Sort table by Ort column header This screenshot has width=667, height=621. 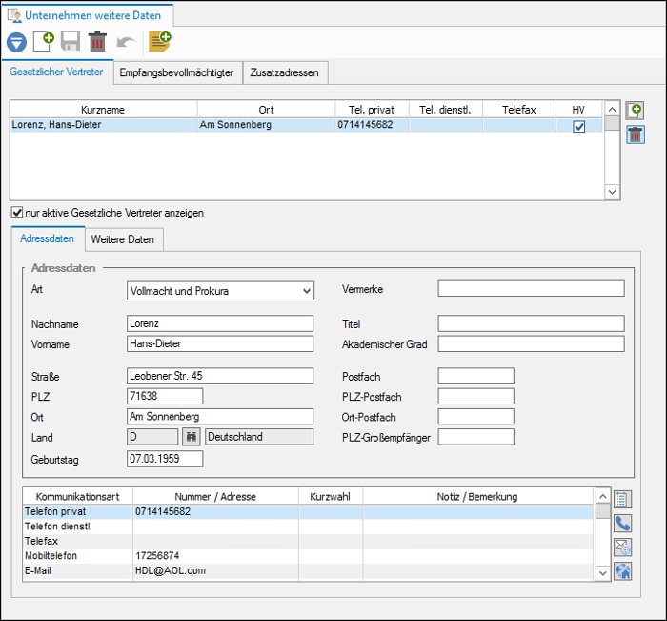[x=266, y=110]
